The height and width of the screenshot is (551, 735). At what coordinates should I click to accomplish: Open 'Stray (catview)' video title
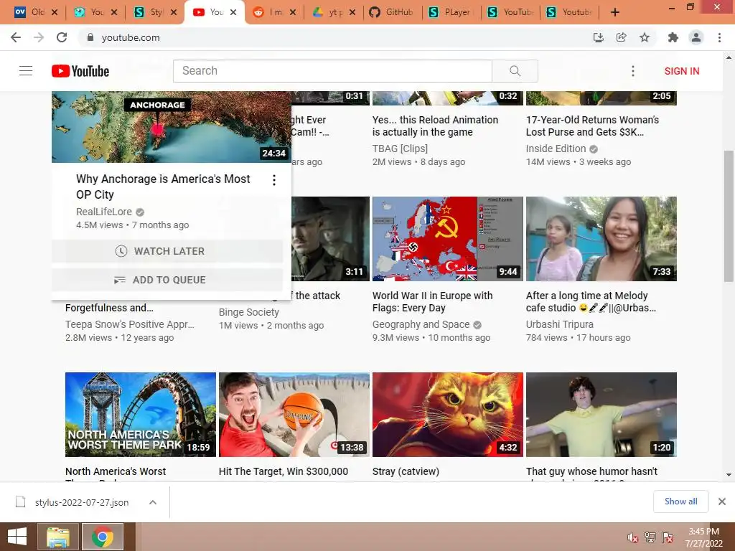pos(406,471)
